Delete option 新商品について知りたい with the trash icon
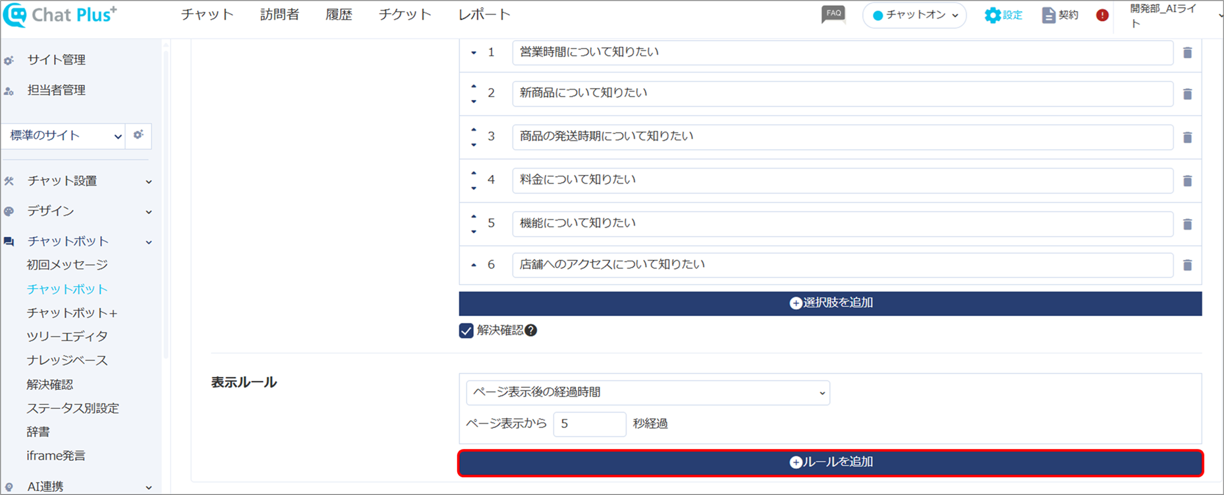1224x495 pixels. click(1187, 94)
